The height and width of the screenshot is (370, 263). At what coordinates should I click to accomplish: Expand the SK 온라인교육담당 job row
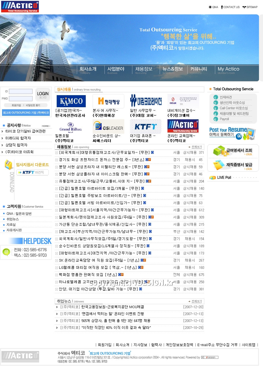56,260
